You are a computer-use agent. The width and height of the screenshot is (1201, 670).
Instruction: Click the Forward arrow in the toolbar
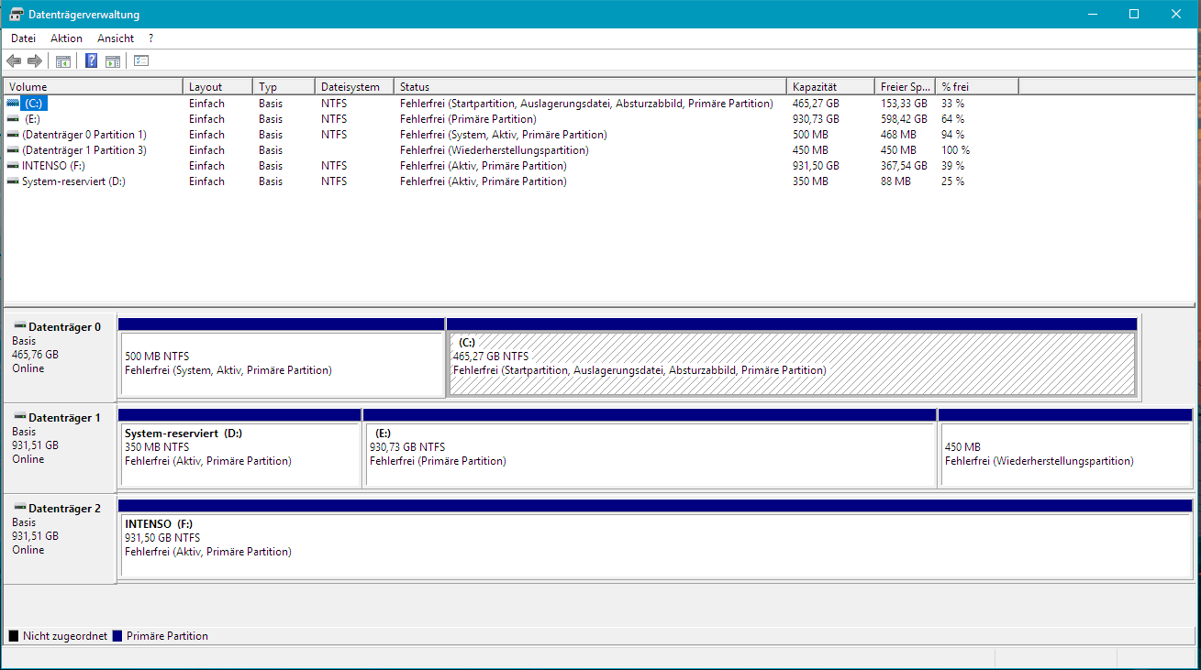(x=35, y=61)
